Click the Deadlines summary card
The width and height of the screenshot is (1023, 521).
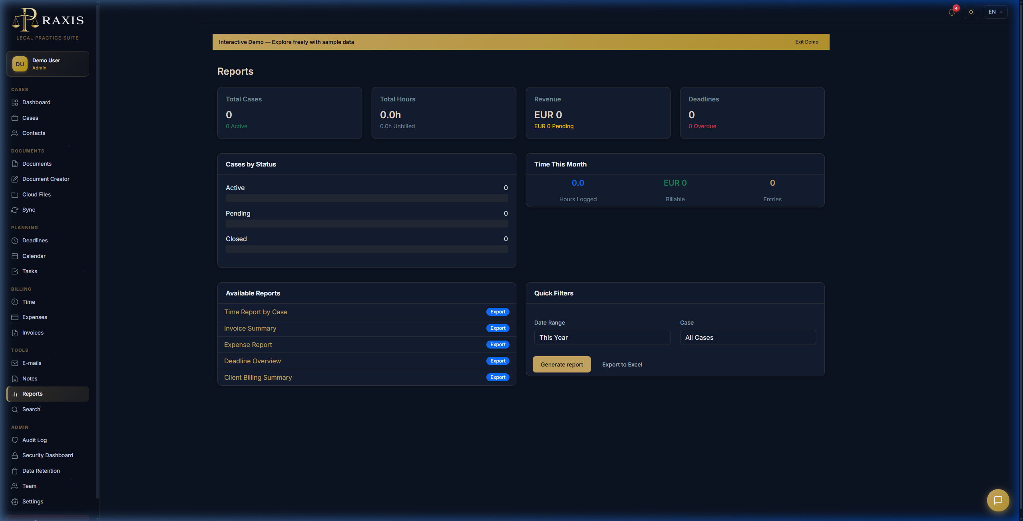tap(752, 113)
